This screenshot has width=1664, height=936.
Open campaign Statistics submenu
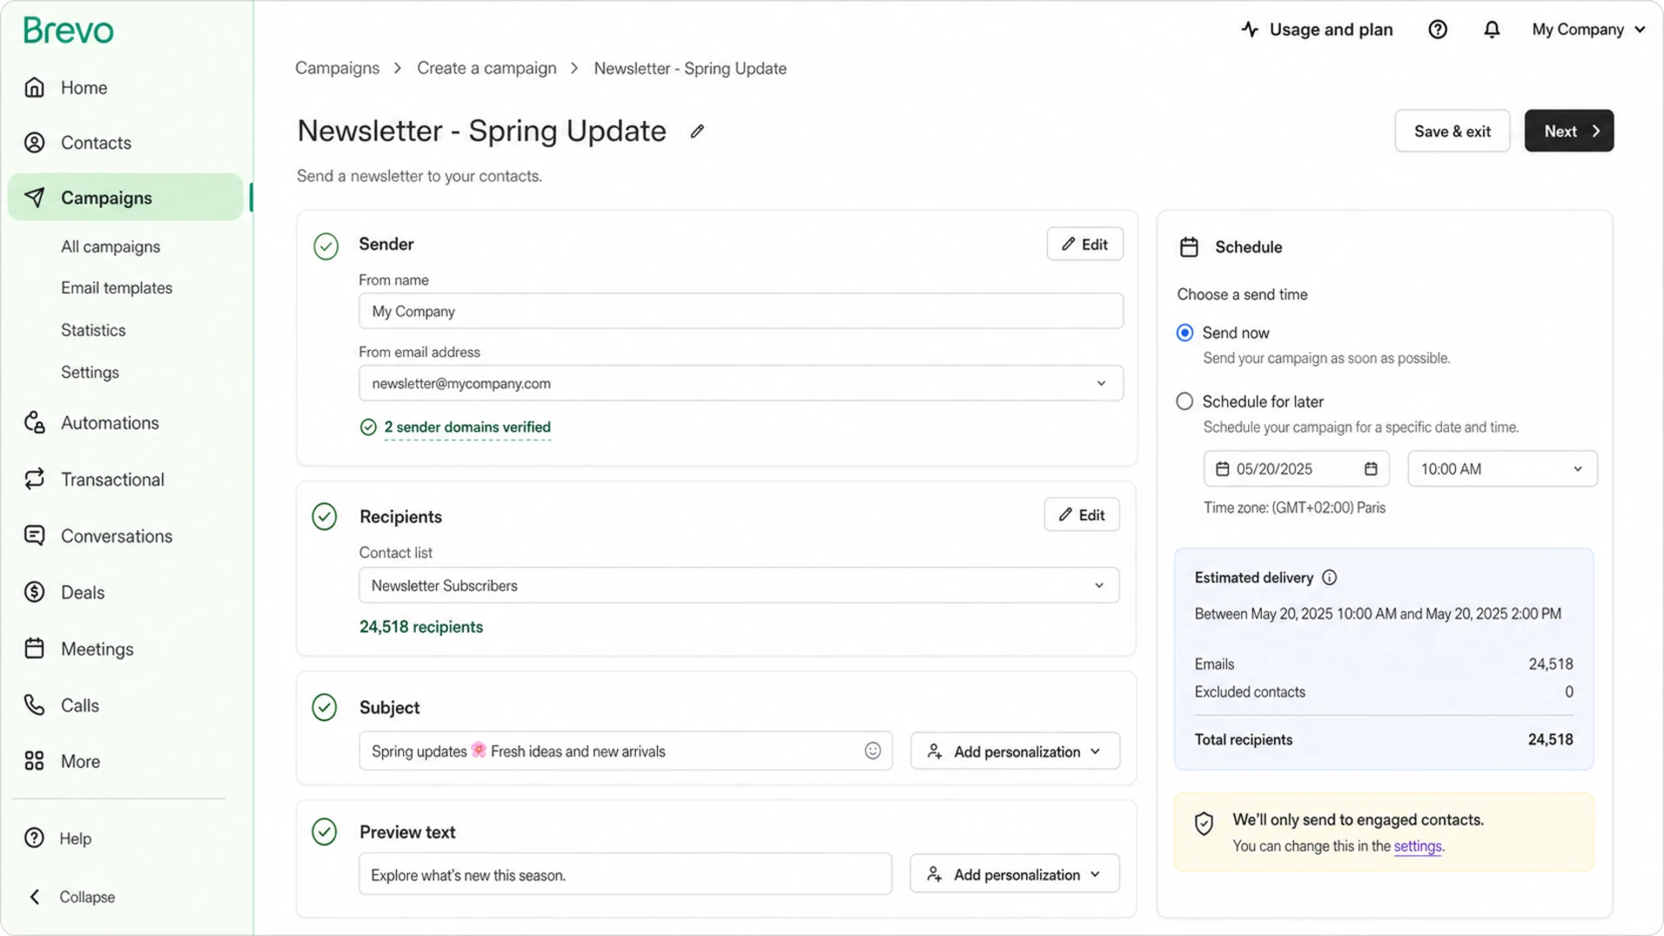click(x=93, y=330)
